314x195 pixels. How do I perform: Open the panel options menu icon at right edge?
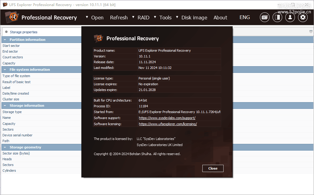(311, 32)
